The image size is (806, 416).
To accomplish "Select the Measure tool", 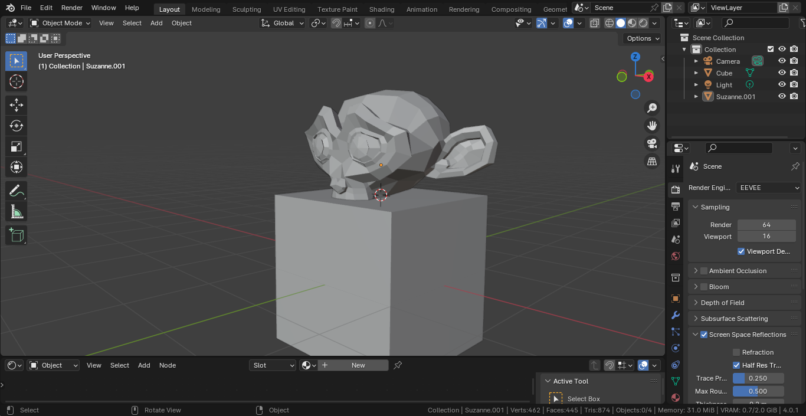I will click(17, 212).
